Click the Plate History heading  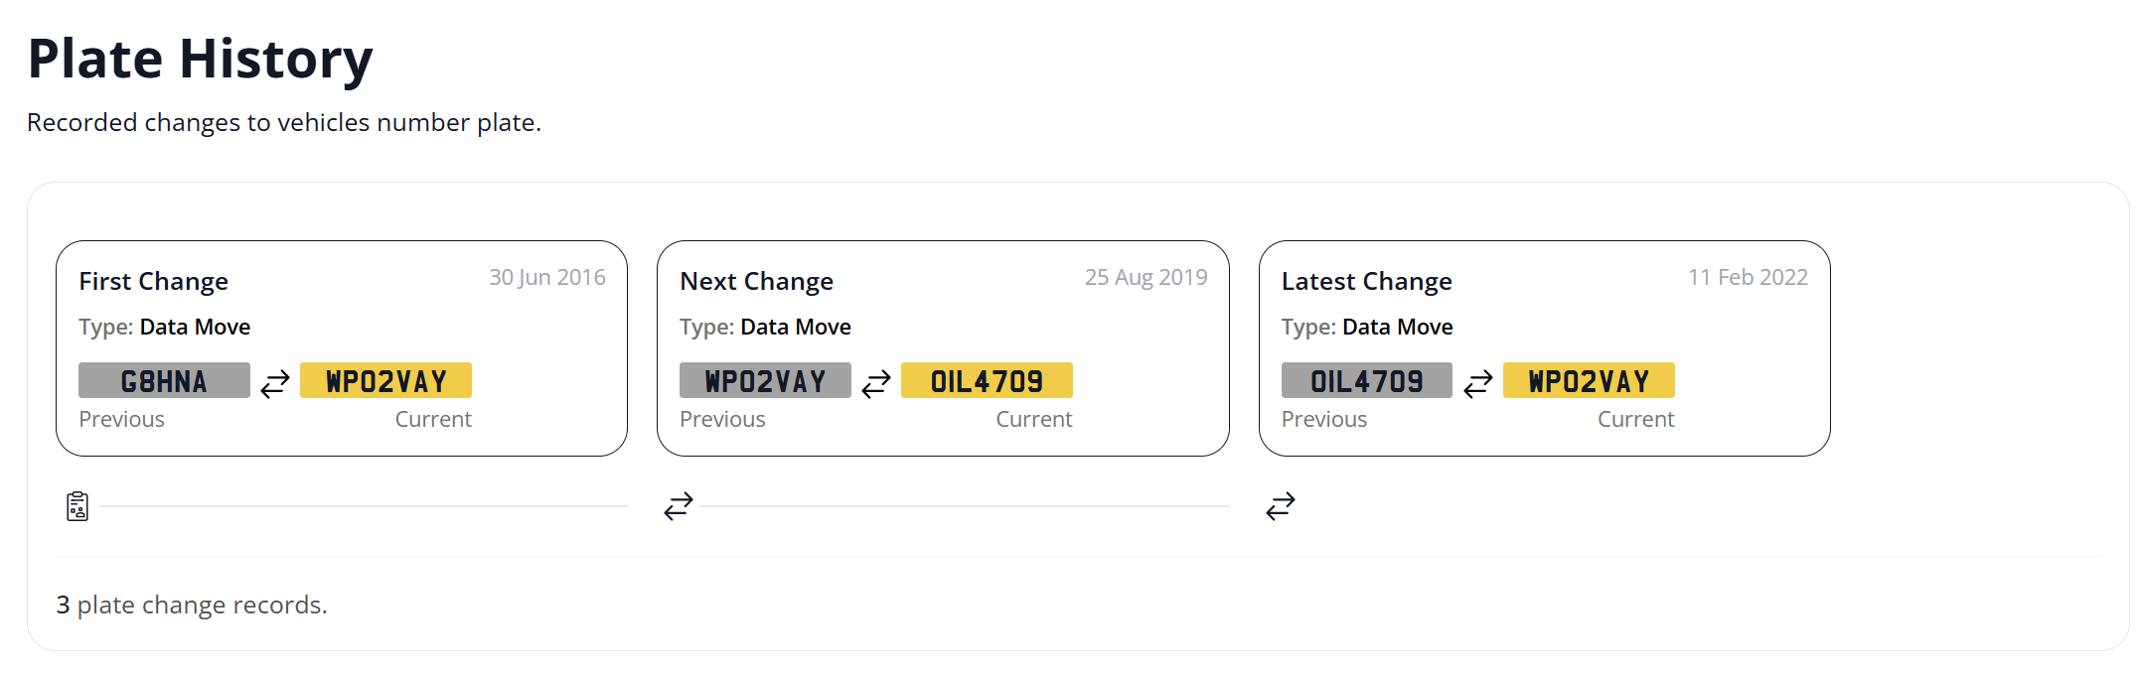point(200,59)
